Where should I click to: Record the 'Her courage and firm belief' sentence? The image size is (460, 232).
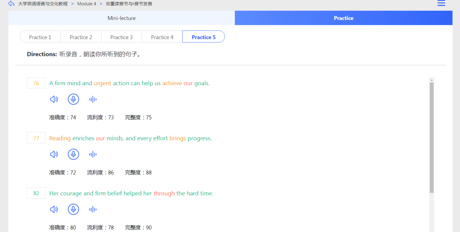(73, 209)
